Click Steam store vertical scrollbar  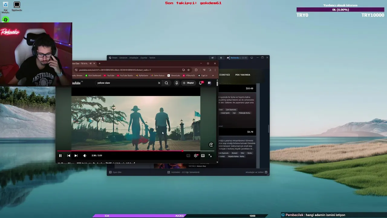click(x=268, y=129)
